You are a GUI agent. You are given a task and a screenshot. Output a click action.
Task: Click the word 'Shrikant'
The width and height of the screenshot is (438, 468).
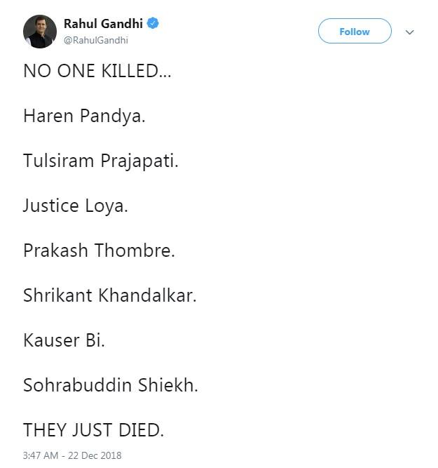coord(57,295)
